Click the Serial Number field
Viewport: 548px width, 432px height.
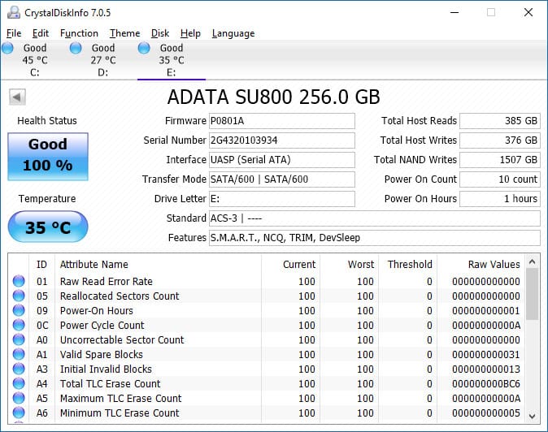pos(281,140)
